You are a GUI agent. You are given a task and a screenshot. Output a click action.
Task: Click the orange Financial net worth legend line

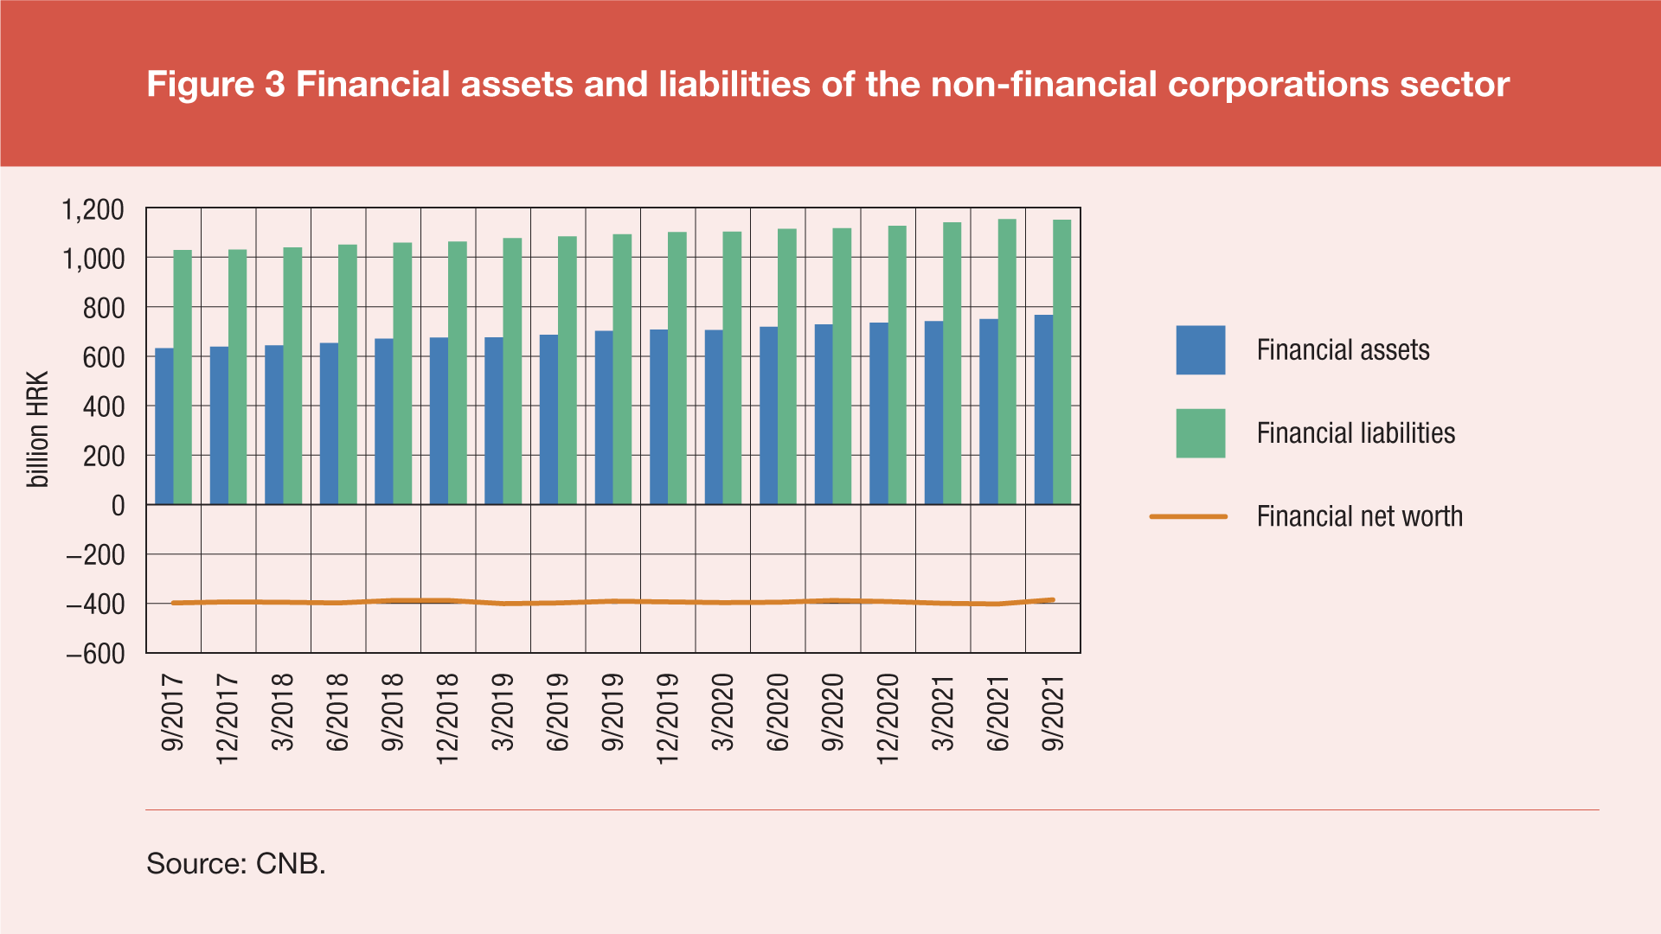[x=1188, y=516]
